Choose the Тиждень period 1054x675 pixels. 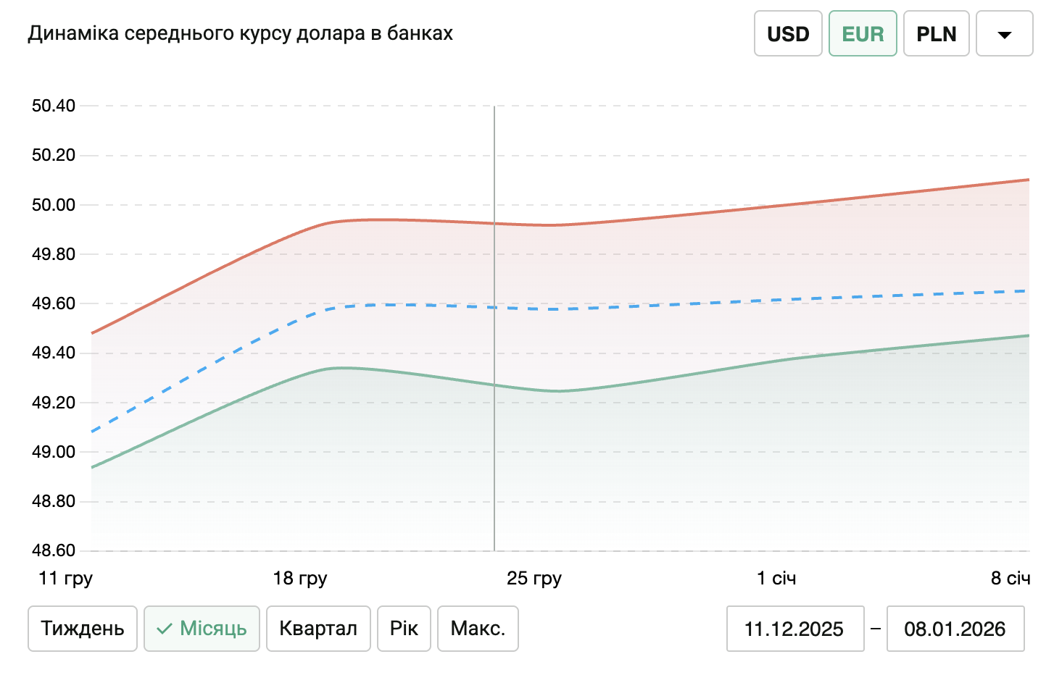[x=83, y=629]
